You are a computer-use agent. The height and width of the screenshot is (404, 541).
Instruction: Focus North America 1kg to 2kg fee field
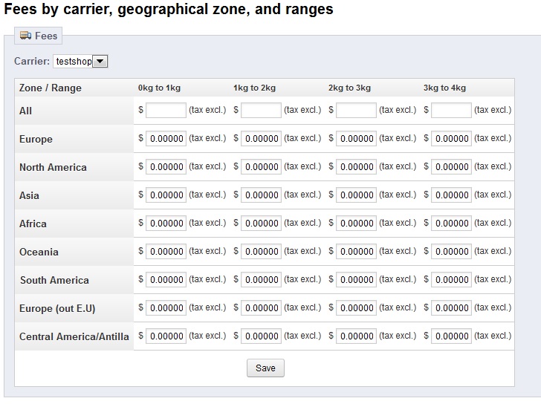point(261,167)
